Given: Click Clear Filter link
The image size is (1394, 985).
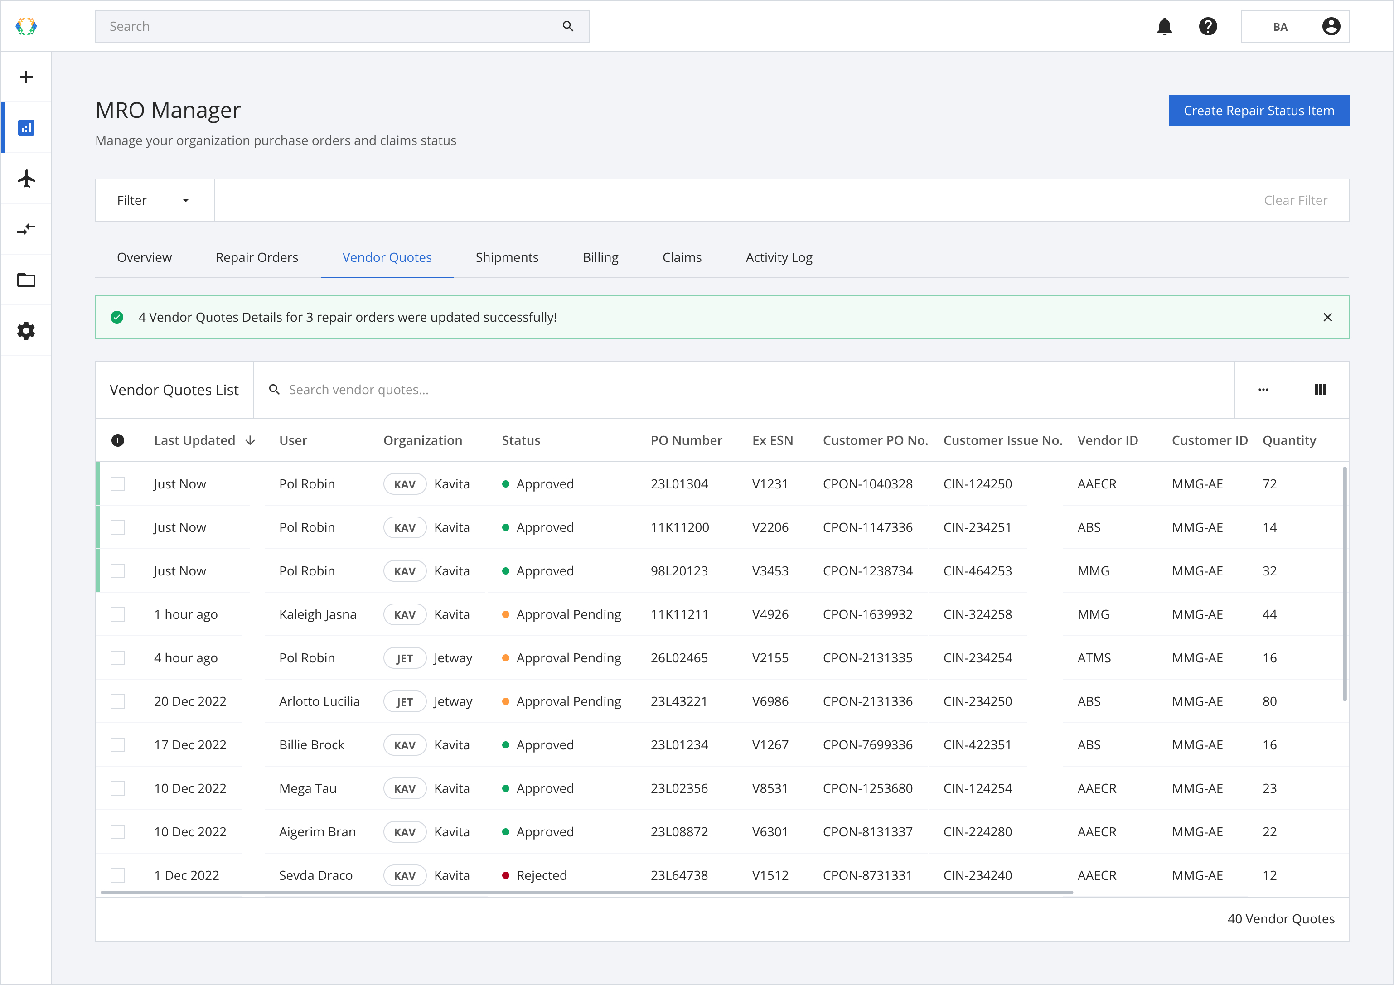Looking at the screenshot, I should tap(1295, 200).
